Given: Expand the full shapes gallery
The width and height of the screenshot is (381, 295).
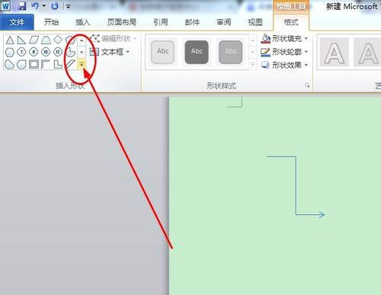Looking at the screenshot, I should tap(82, 65).
